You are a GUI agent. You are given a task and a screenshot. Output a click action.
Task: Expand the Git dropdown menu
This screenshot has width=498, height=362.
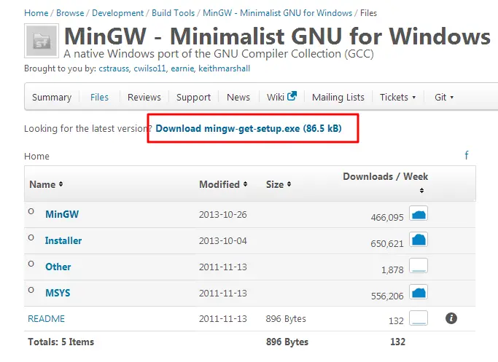(444, 97)
